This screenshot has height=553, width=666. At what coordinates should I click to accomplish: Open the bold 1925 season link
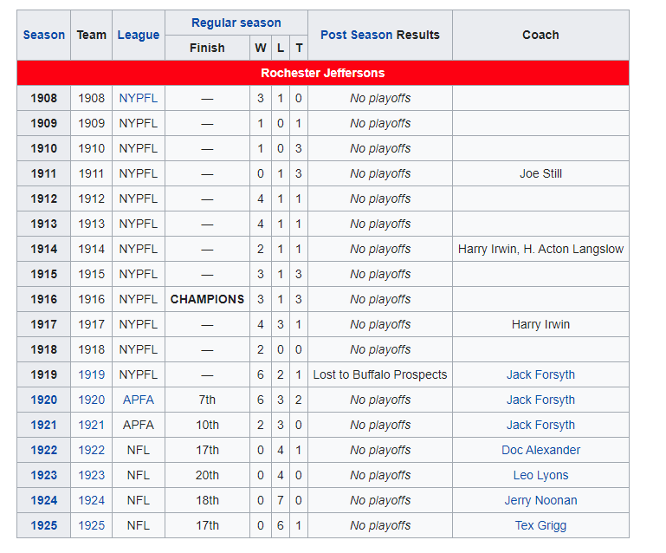coord(44,525)
